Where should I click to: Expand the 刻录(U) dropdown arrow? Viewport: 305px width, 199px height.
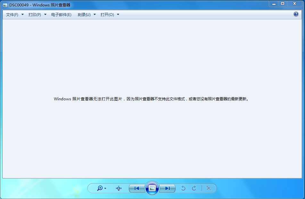pos(95,14)
